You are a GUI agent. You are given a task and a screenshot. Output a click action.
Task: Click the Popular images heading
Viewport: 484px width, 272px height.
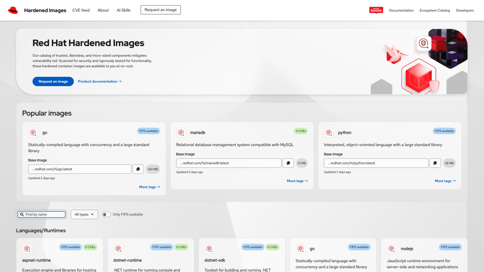pyautogui.click(x=47, y=113)
